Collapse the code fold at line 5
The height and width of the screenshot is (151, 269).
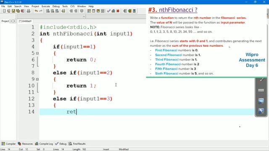(37, 53)
